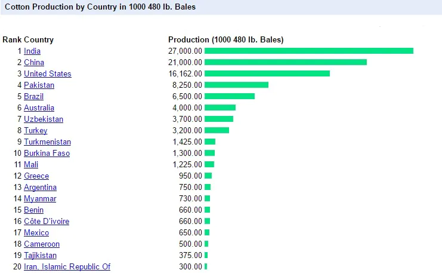Image resolution: width=442 pixels, height=273 pixels.
Task: Open the Uzbekistan link
Action: tap(44, 119)
